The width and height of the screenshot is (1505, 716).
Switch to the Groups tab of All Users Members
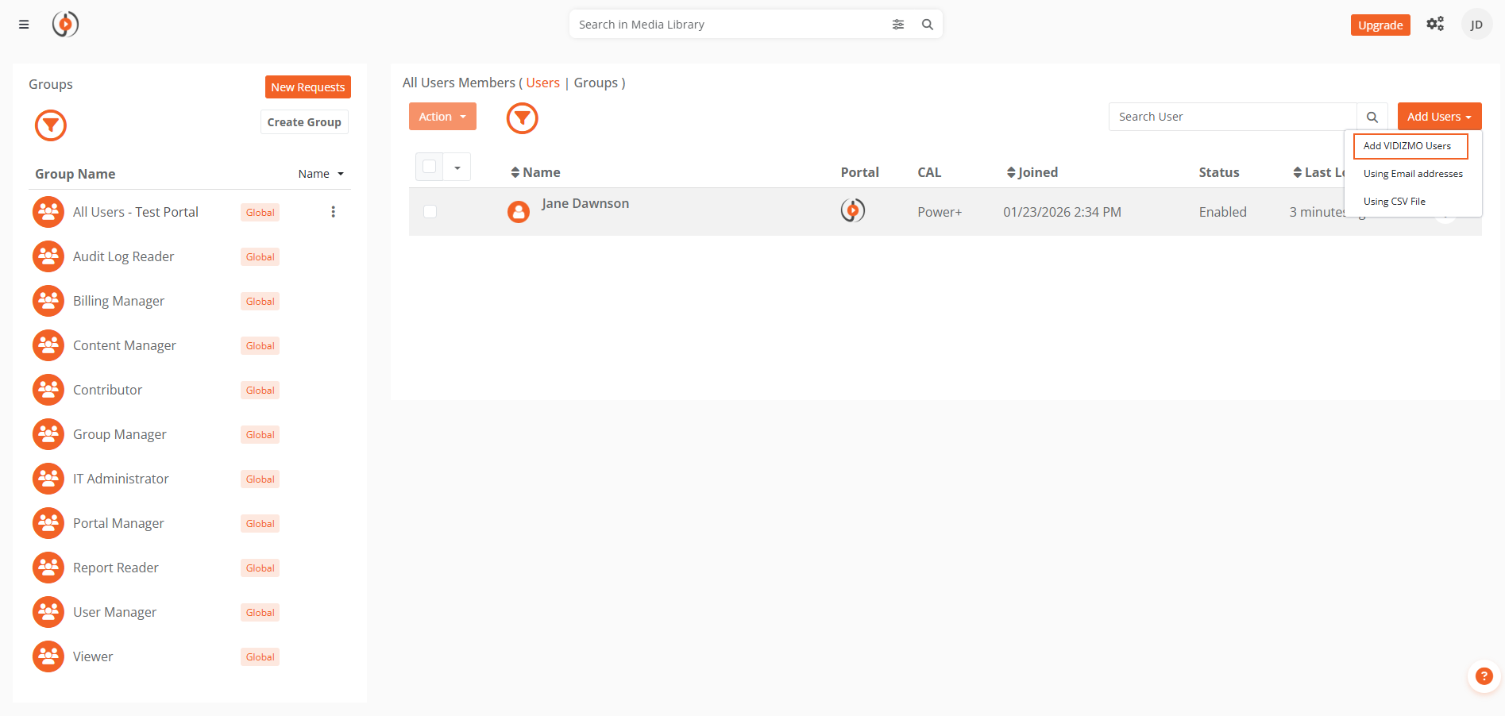pyautogui.click(x=597, y=83)
